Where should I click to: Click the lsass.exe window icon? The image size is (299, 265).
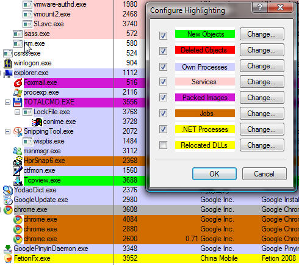point(18,34)
